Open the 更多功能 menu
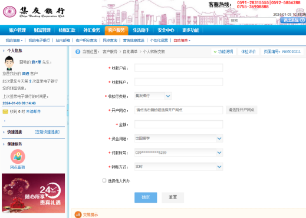Image resolution: width=306 pixels, height=218 pixels. pyautogui.click(x=190, y=30)
